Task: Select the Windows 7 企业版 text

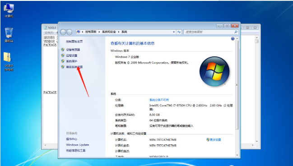Action: click(x=127, y=57)
